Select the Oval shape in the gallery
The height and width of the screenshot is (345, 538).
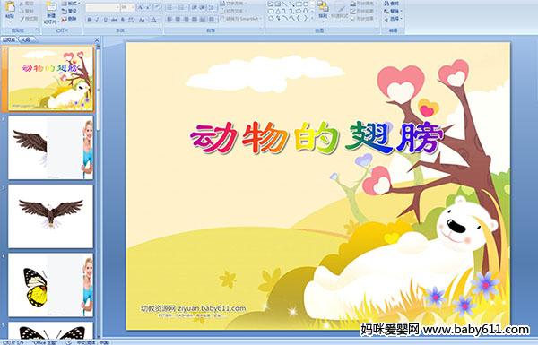pyautogui.click(x=306, y=4)
